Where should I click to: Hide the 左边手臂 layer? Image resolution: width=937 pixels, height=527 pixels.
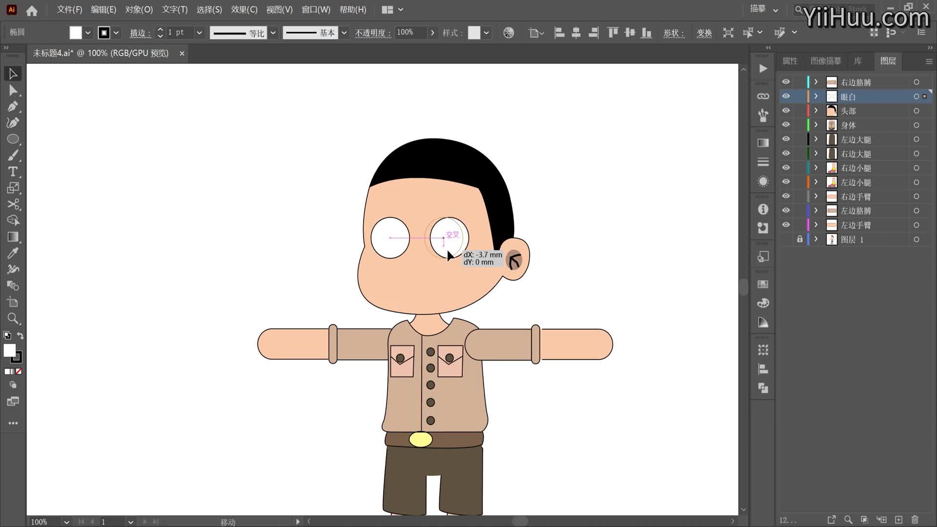786,225
